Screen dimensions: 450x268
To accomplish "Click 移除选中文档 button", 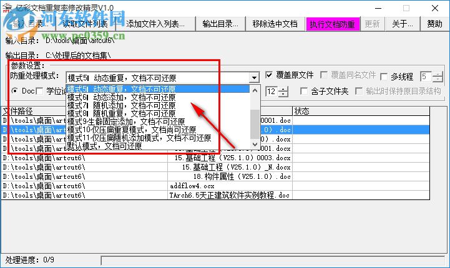I will [275, 24].
